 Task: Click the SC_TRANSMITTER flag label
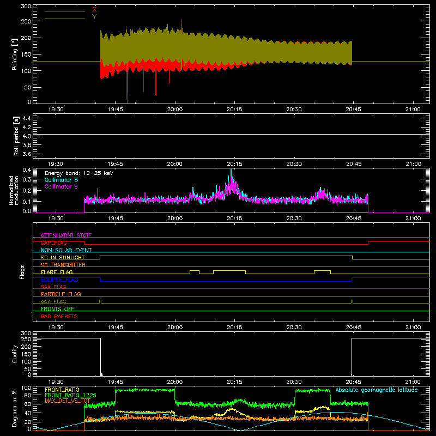pyautogui.click(x=63, y=264)
